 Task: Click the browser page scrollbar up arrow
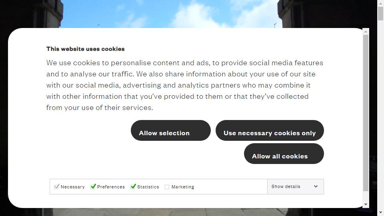[380, 3]
